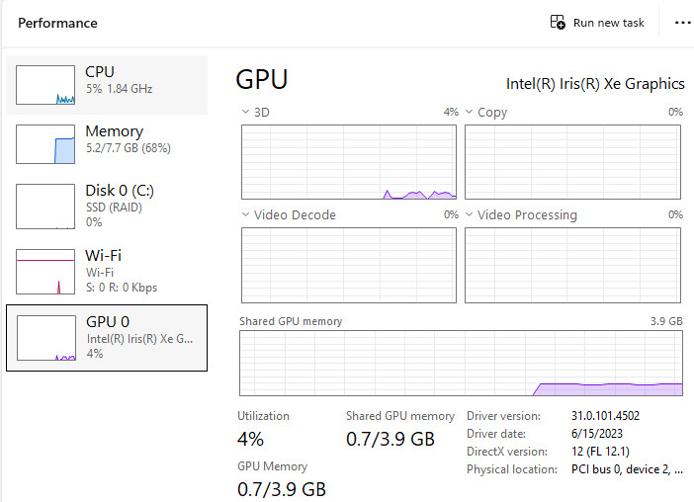The height and width of the screenshot is (502, 694).
Task: Select the GPU 0 entry
Action: tap(107, 338)
